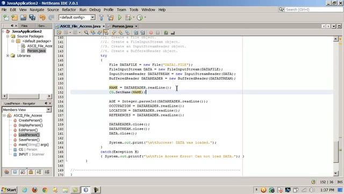Screen dimensions: 344x194
Task: Select the ASCII_File_Access.java editor tab
Action: pos(80,26)
